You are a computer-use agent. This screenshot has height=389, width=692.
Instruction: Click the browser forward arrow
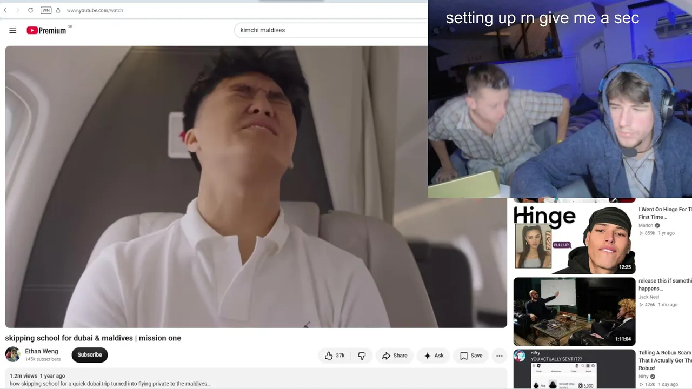click(17, 10)
